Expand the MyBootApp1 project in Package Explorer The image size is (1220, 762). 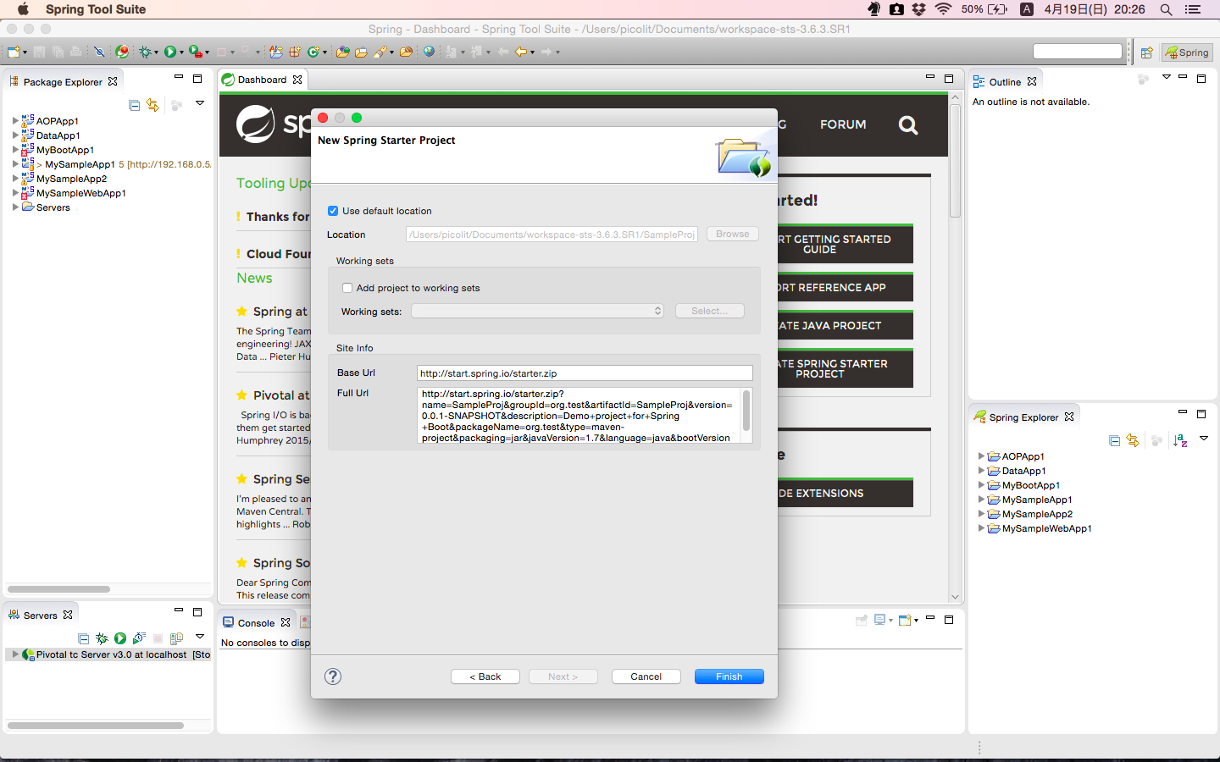(x=15, y=150)
